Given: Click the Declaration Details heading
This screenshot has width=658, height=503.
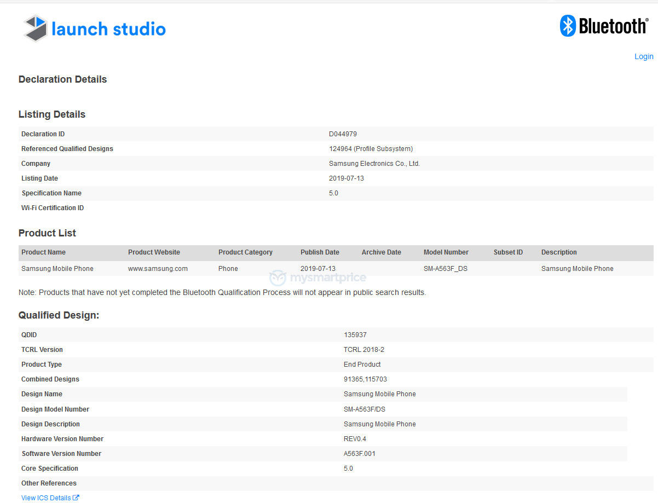Looking at the screenshot, I should pyautogui.click(x=62, y=79).
